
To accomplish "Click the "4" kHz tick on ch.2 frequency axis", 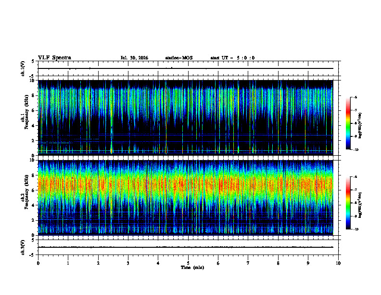I will click(34, 205).
